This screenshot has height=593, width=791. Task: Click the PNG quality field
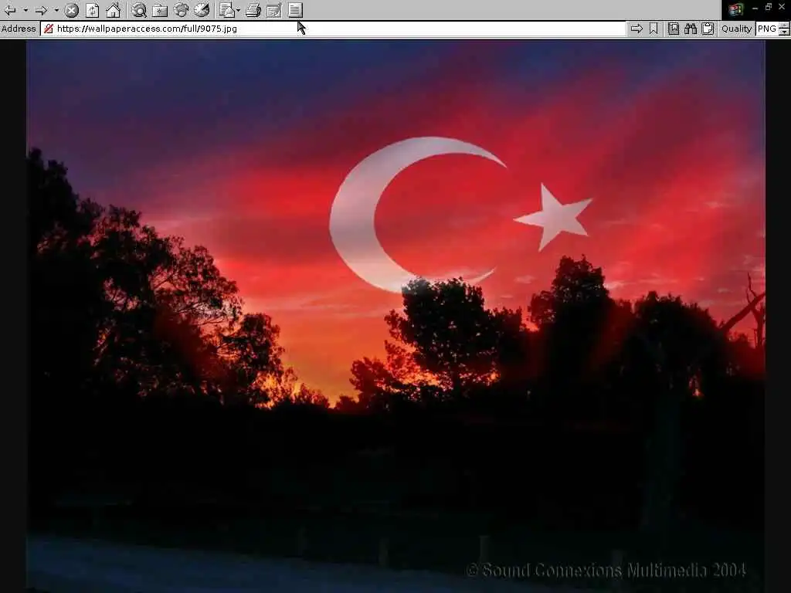(767, 29)
